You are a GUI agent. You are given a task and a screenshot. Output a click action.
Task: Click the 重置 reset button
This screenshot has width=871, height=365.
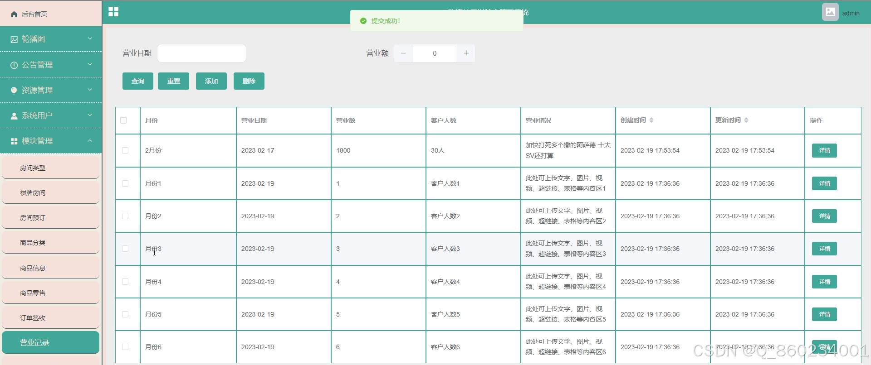(174, 81)
